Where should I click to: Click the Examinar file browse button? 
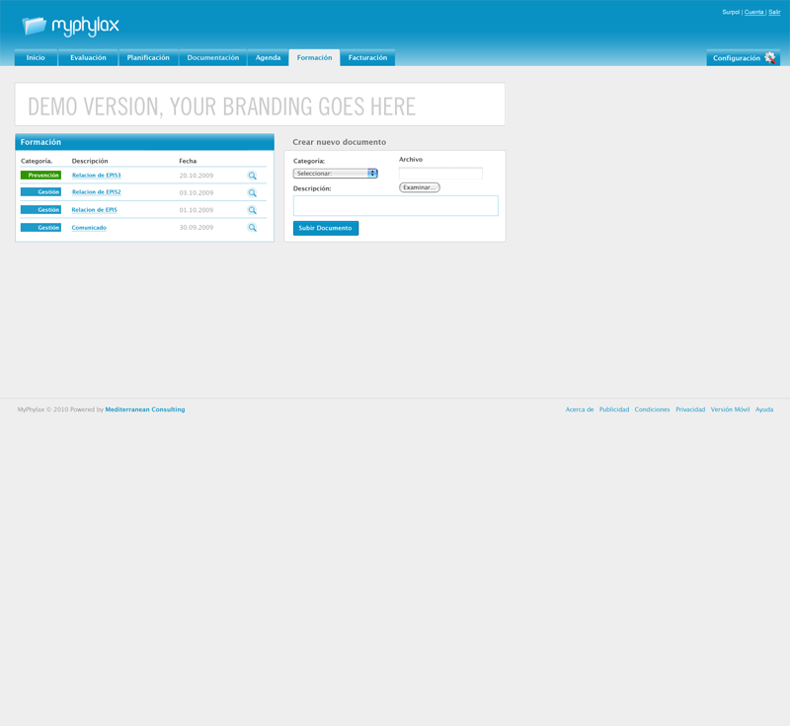click(420, 187)
